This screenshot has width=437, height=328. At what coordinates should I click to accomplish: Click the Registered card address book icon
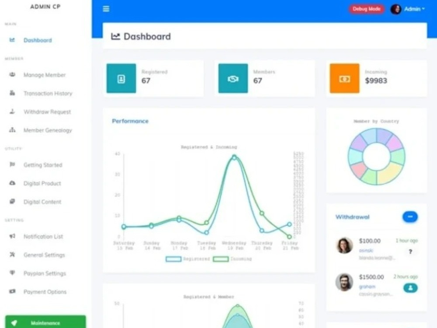121,78
